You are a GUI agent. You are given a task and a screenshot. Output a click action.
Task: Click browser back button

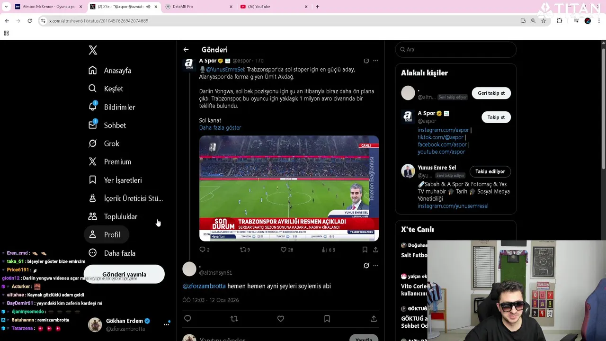(x=7, y=21)
